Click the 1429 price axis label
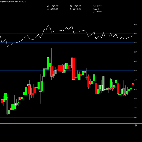Image resolution: width=142 pixels, height=142 pixels. 136,52
